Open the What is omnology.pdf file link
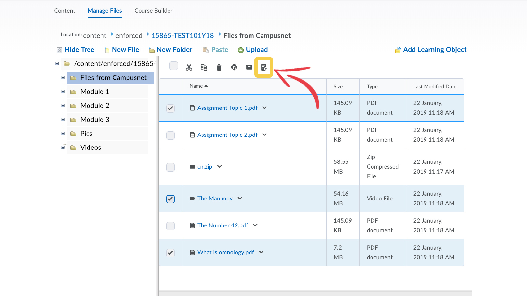The width and height of the screenshot is (527, 296). [x=225, y=252]
